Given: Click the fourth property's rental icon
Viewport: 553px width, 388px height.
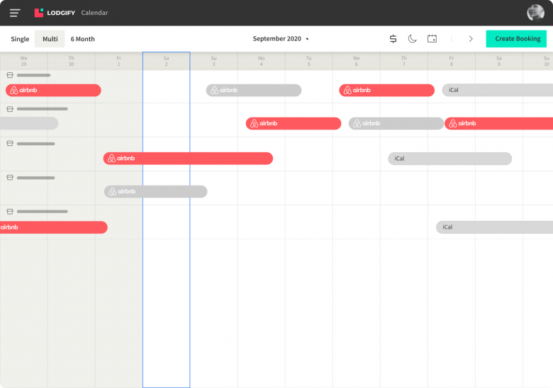Looking at the screenshot, I should (10, 178).
